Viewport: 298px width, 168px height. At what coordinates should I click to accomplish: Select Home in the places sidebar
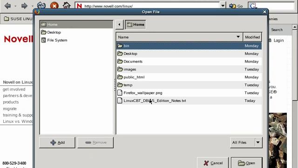(76, 24)
